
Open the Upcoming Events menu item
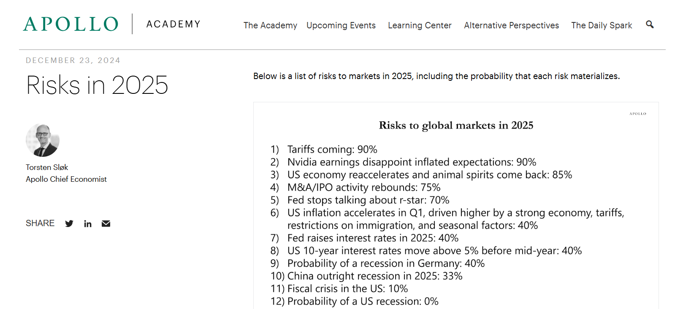(341, 25)
